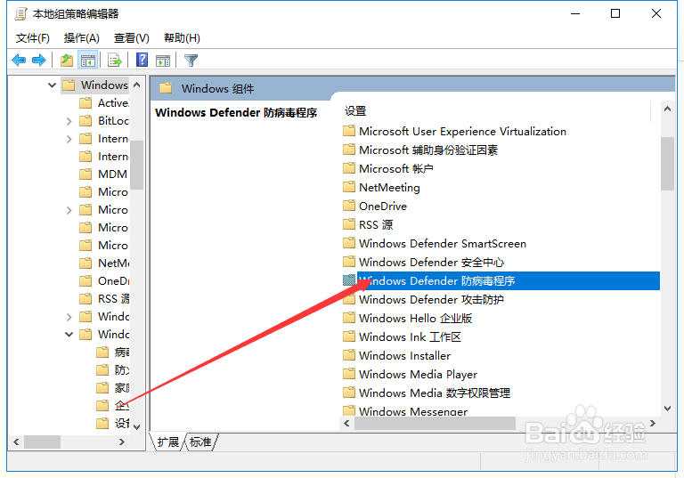Select Active tree item in left pane
The height and width of the screenshot is (478, 684).
click(x=104, y=103)
